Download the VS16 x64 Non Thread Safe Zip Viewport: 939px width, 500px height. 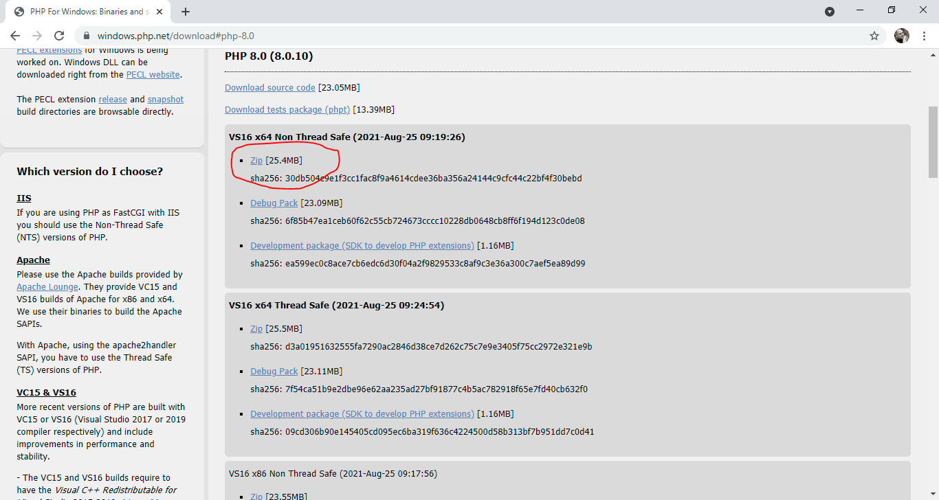coord(256,161)
